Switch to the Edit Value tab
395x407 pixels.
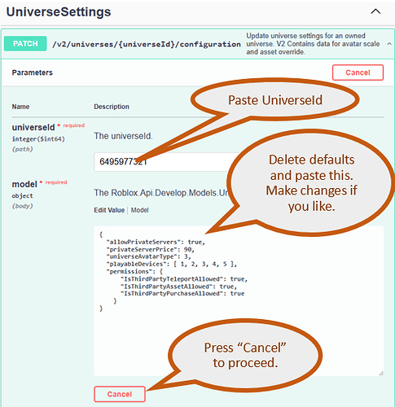click(109, 210)
